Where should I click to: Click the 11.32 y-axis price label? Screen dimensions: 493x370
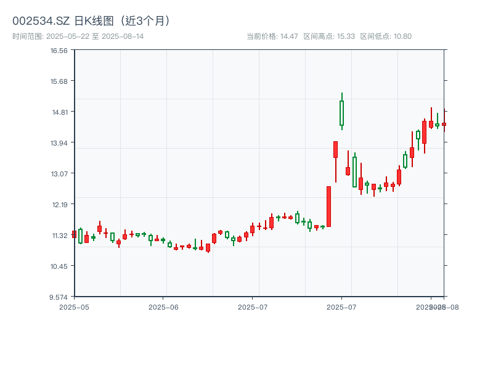59,236
